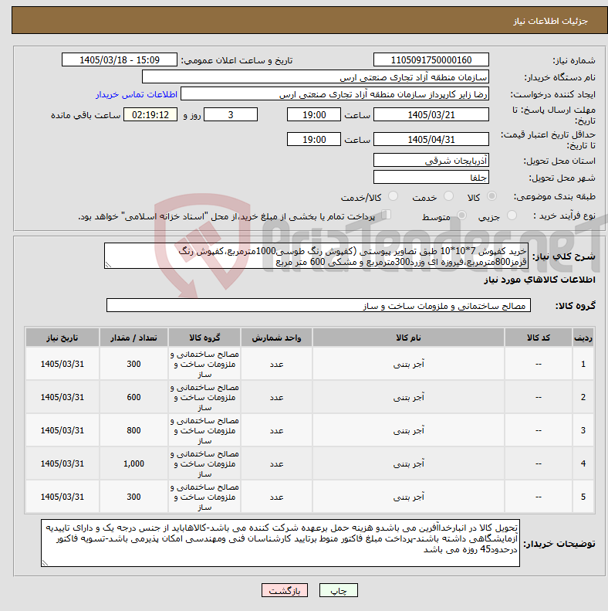Click the delivery city field جلفا
The image size is (608, 611).
(x=431, y=178)
